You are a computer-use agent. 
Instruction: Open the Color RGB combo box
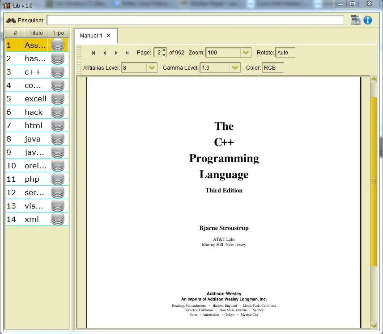point(272,68)
